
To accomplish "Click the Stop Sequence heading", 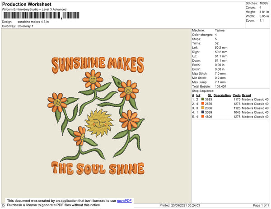I will 203,91.
